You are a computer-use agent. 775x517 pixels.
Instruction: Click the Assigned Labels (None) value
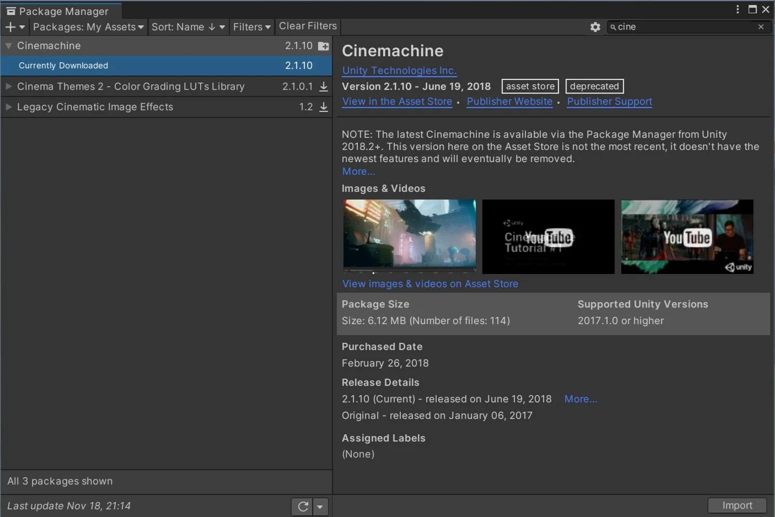[x=358, y=454]
